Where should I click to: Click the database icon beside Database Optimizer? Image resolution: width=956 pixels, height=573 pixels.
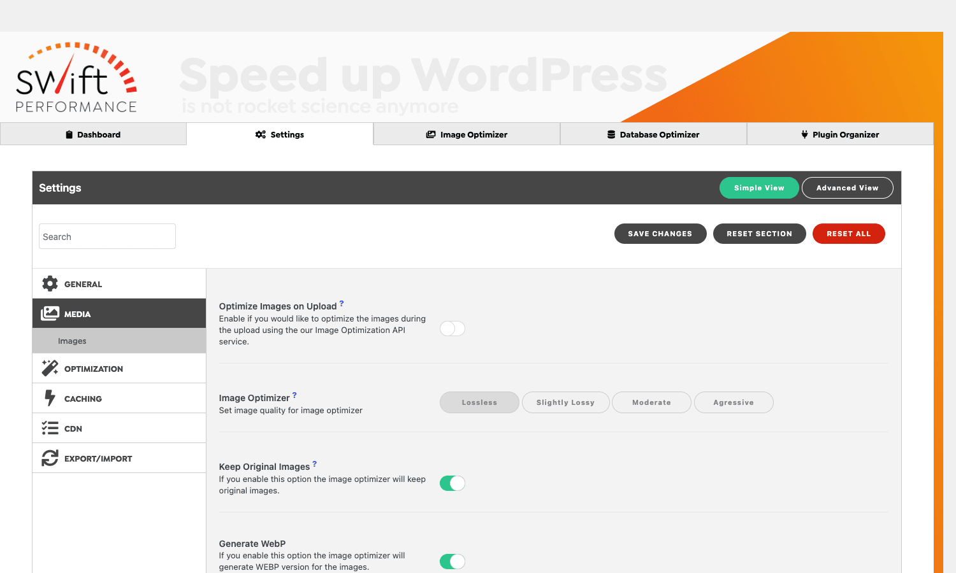611,134
